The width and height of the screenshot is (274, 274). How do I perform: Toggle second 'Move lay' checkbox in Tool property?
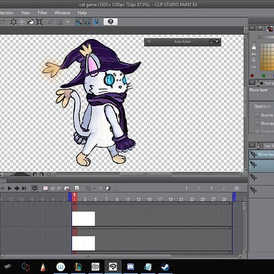click(257, 123)
